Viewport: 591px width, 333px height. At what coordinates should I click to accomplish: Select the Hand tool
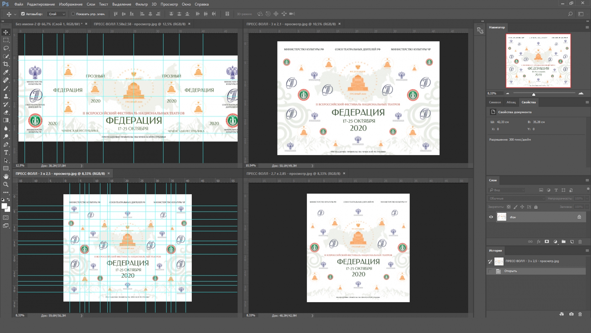6,177
